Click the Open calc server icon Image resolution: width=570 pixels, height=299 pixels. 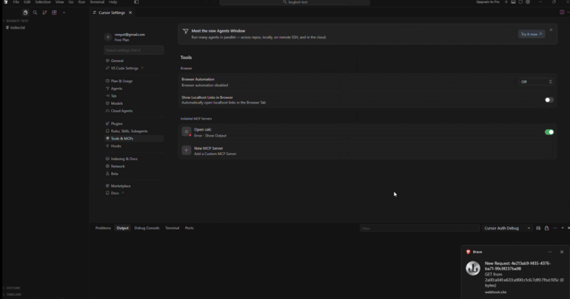point(186,132)
